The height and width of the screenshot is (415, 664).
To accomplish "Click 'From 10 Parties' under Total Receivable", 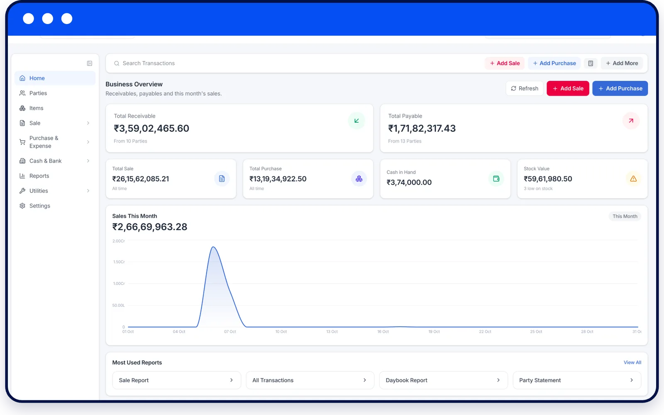I will coord(130,141).
